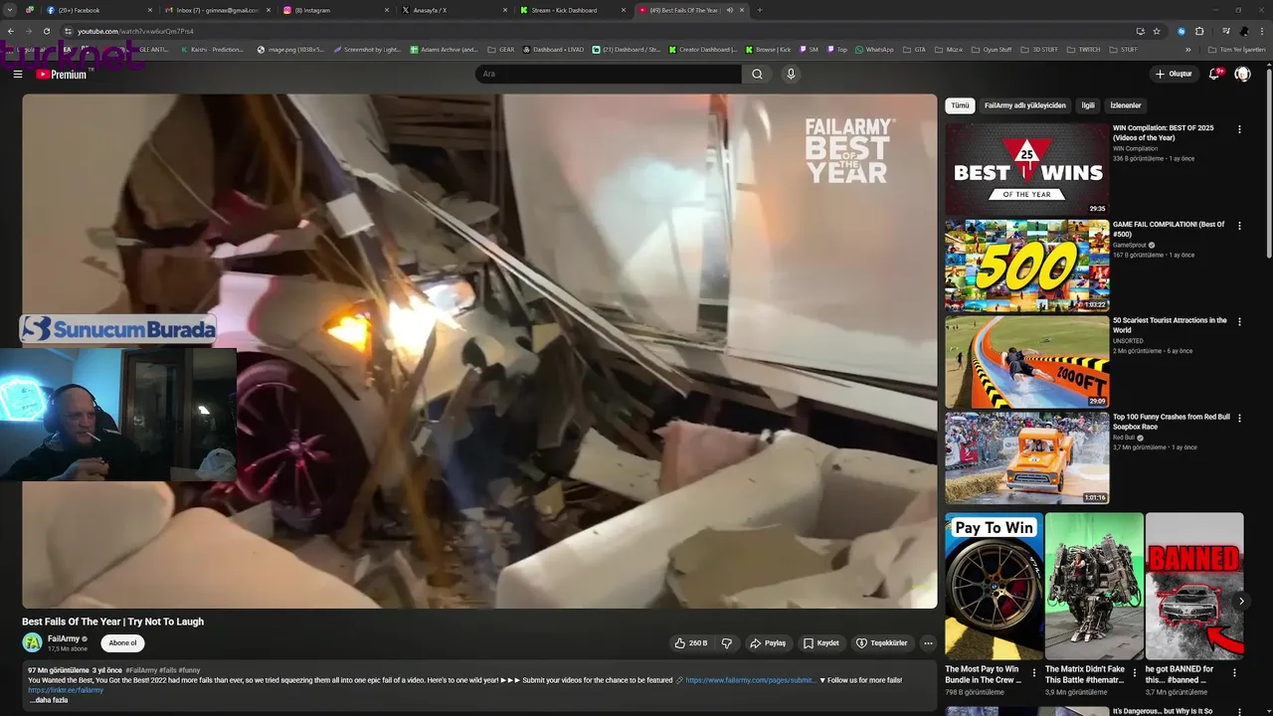Reload the page with browser refresh icon
Screen dimensions: 1273x716
47,31
